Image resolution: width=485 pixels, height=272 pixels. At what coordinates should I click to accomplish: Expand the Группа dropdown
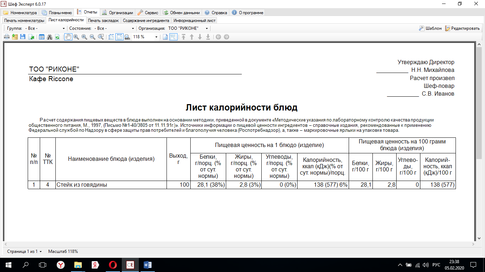tap(45, 28)
